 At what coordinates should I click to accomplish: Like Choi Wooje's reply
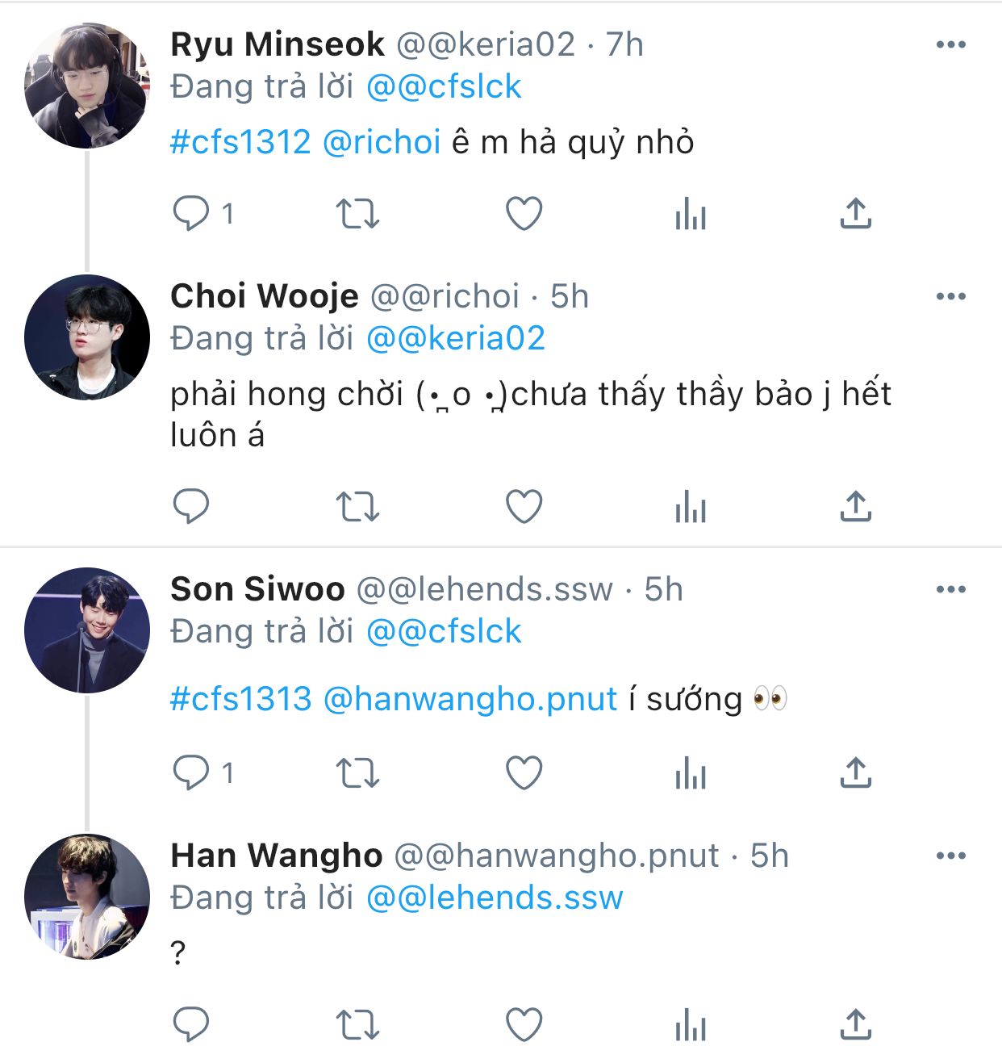tap(524, 507)
